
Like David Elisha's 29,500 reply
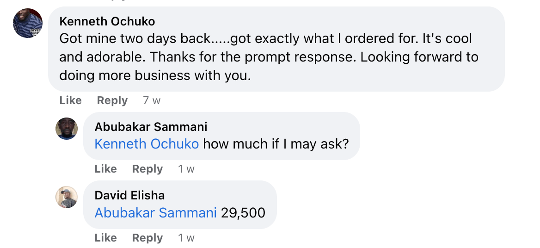point(105,238)
